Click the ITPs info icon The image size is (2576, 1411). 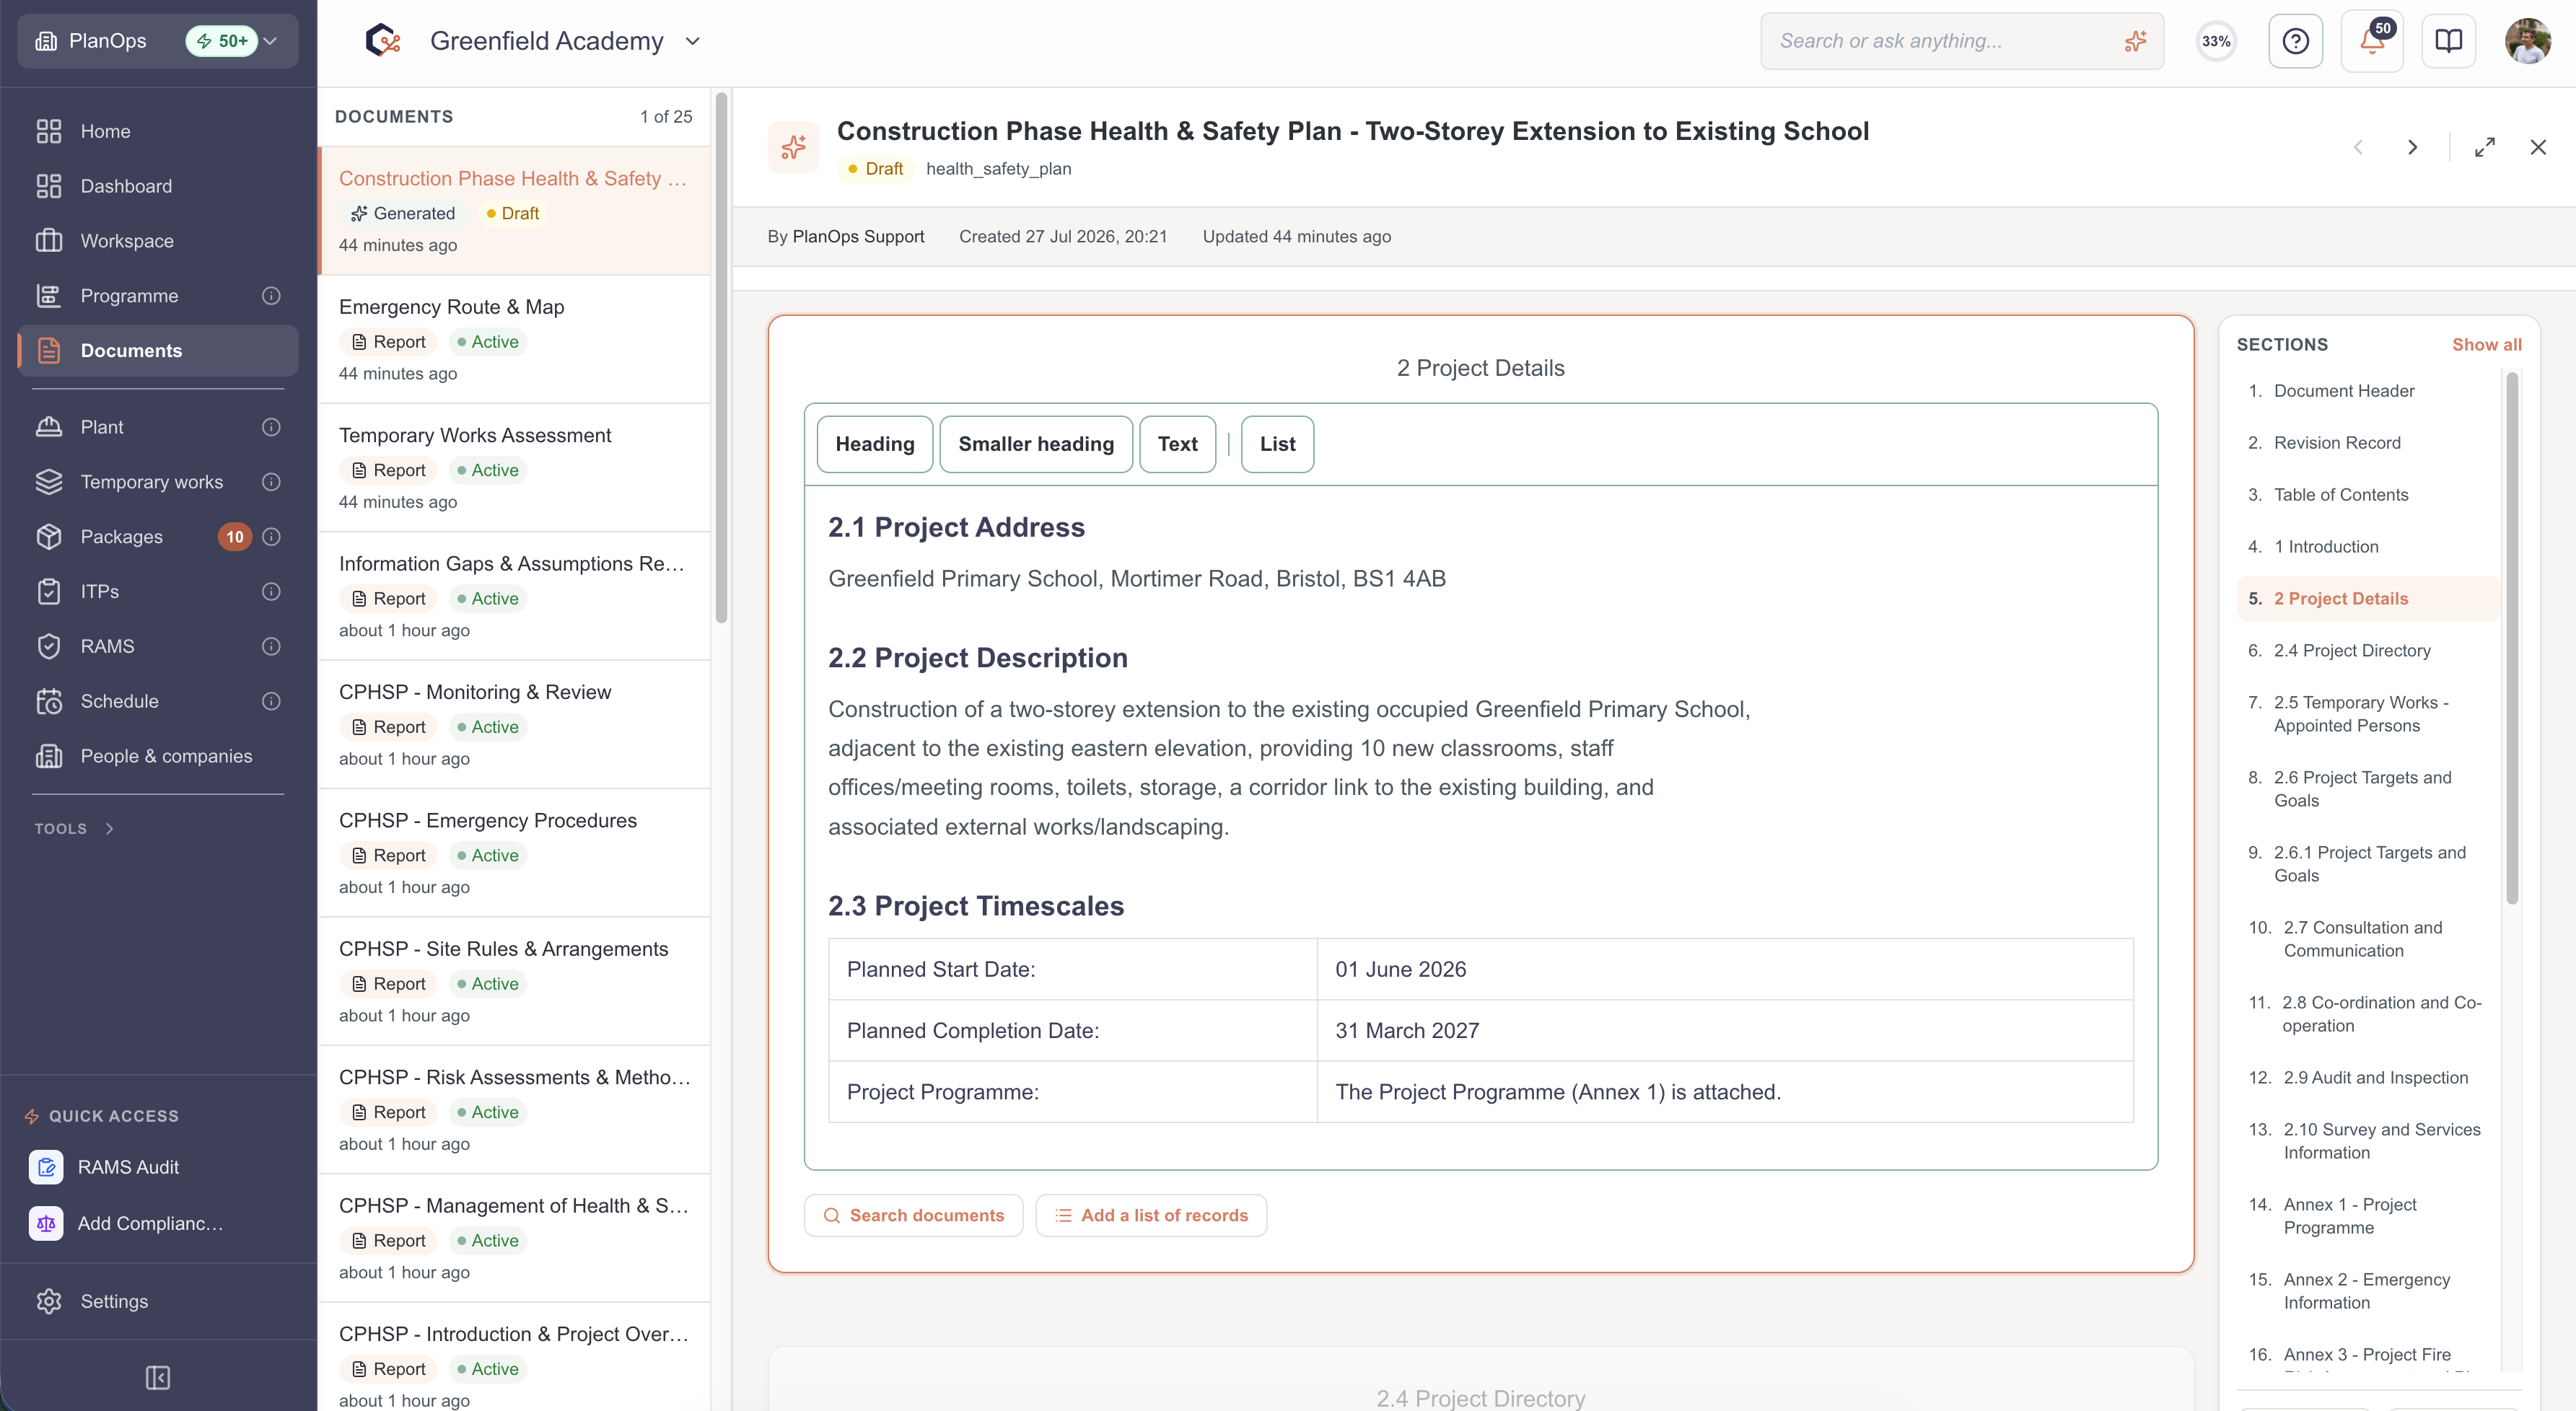tap(271, 592)
